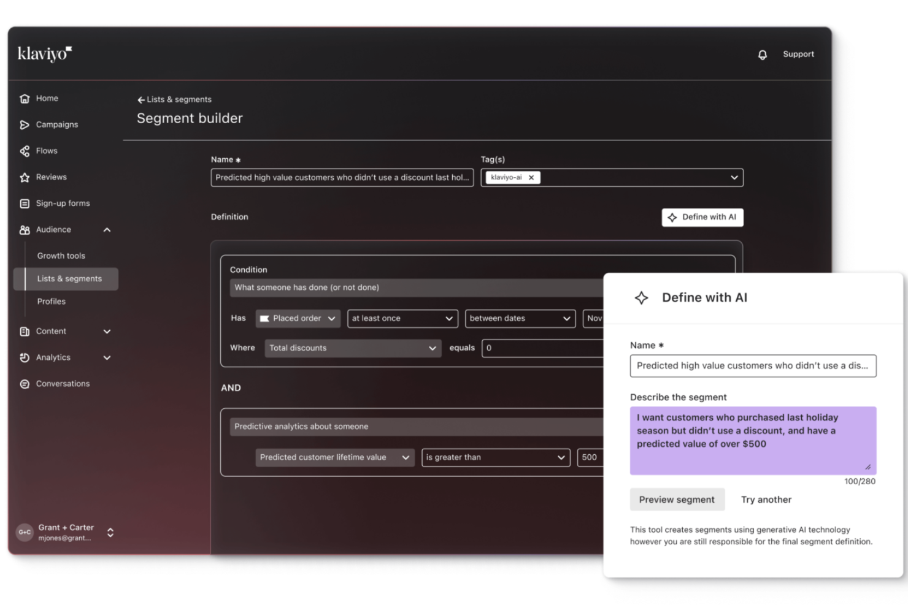
Task: Open the 'is greater than' operator dropdown
Action: tap(495, 457)
